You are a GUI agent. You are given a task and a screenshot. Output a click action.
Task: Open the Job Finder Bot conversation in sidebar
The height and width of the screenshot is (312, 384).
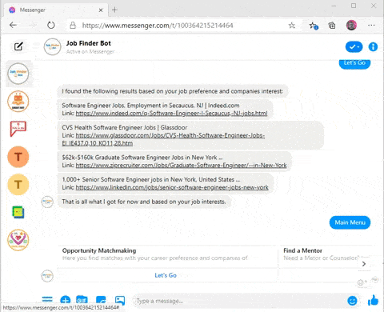click(18, 74)
